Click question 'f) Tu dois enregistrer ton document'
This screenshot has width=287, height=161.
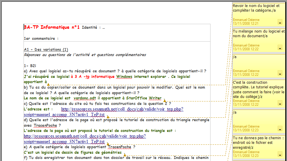coord(116,158)
